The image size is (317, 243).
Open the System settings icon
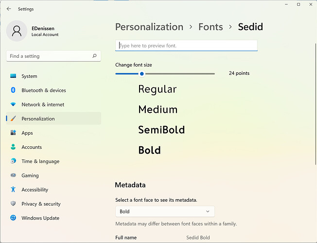pos(13,76)
